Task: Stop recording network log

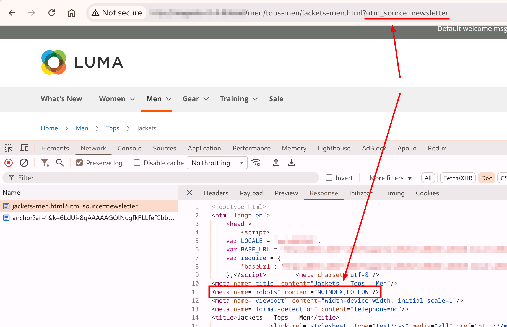Action: [9, 163]
